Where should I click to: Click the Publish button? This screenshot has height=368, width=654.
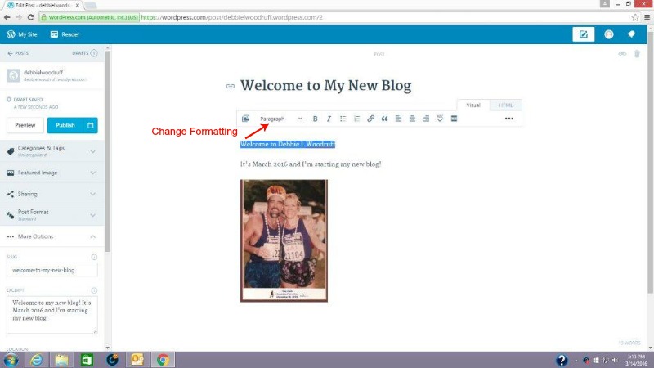pyautogui.click(x=65, y=125)
